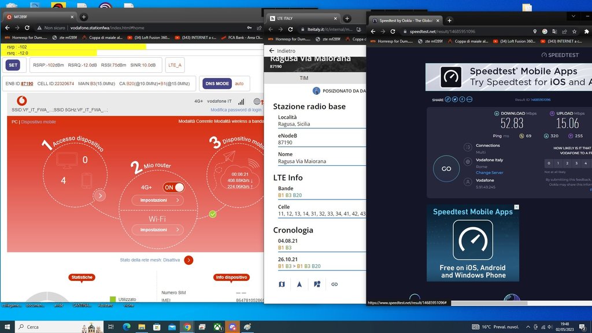Click the DNS MODE button
This screenshot has height=333, width=592.
[x=217, y=83]
